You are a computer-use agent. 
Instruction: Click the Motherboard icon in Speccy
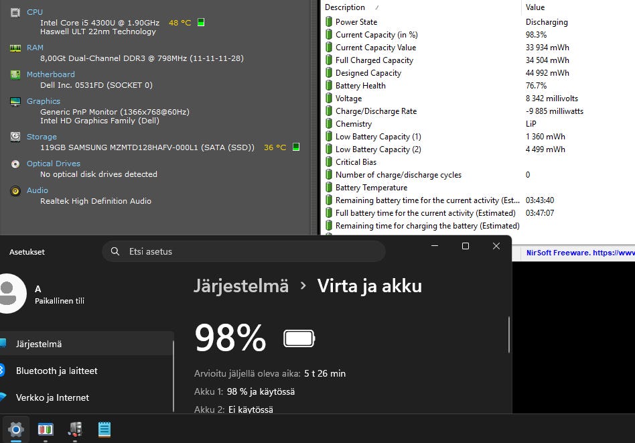pos(15,74)
